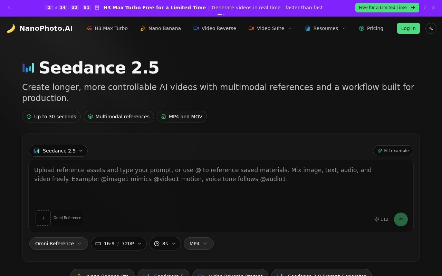Open the 16:9 / 720P aspect ratio dropdown
The height and width of the screenshot is (276, 442).
119,244
